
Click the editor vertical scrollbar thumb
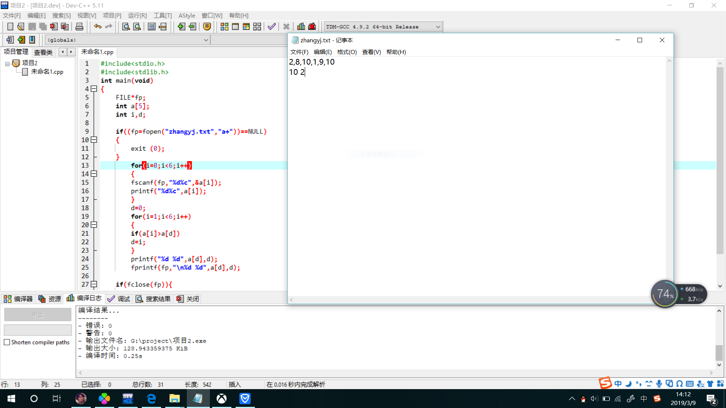(x=720, y=161)
